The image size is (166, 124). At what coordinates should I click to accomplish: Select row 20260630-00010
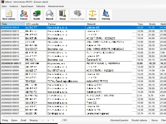(x=83, y=38)
